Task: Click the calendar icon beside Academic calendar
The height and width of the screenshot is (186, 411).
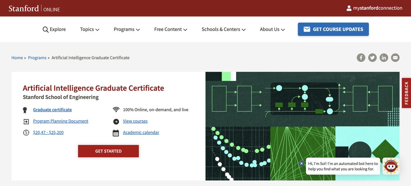Action: click(x=116, y=133)
